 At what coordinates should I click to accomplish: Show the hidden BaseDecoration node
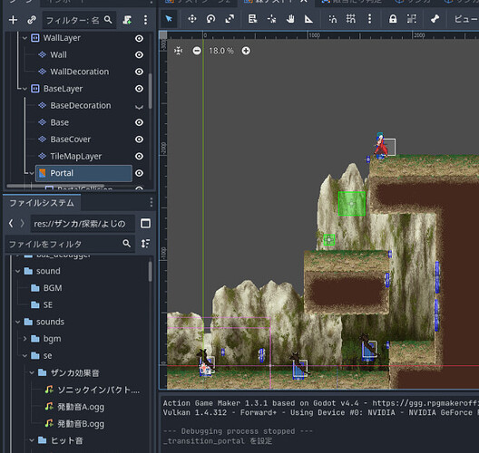click(x=139, y=106)
